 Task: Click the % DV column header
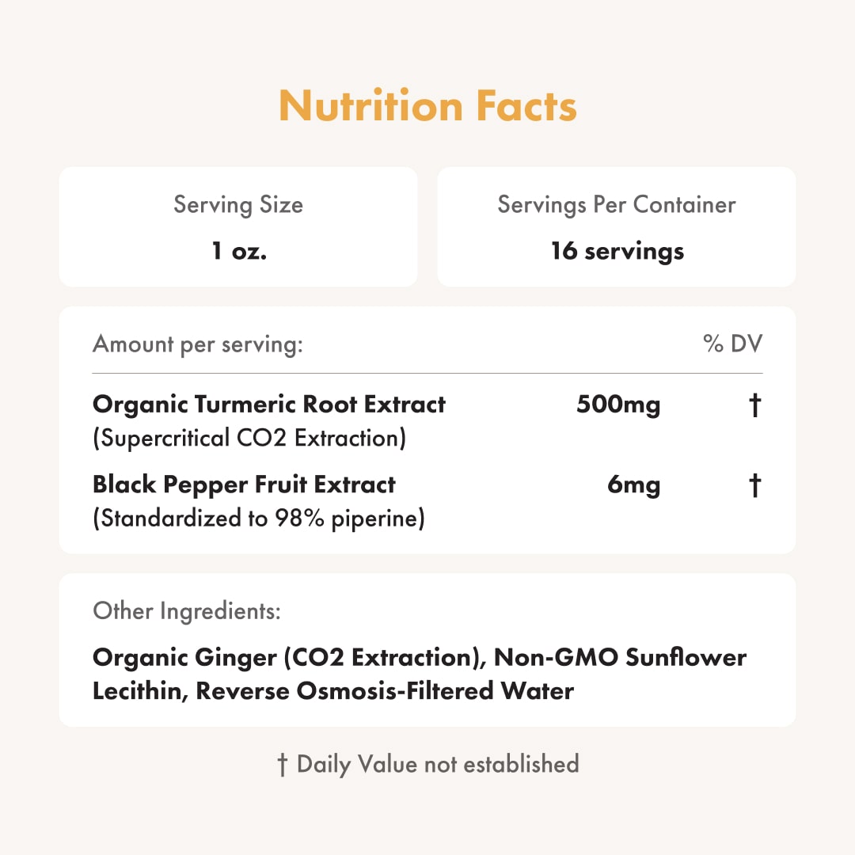click(x=732, y=344)
